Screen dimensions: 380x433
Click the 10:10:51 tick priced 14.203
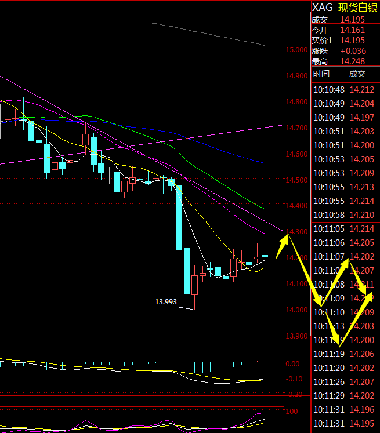[344, 131]
